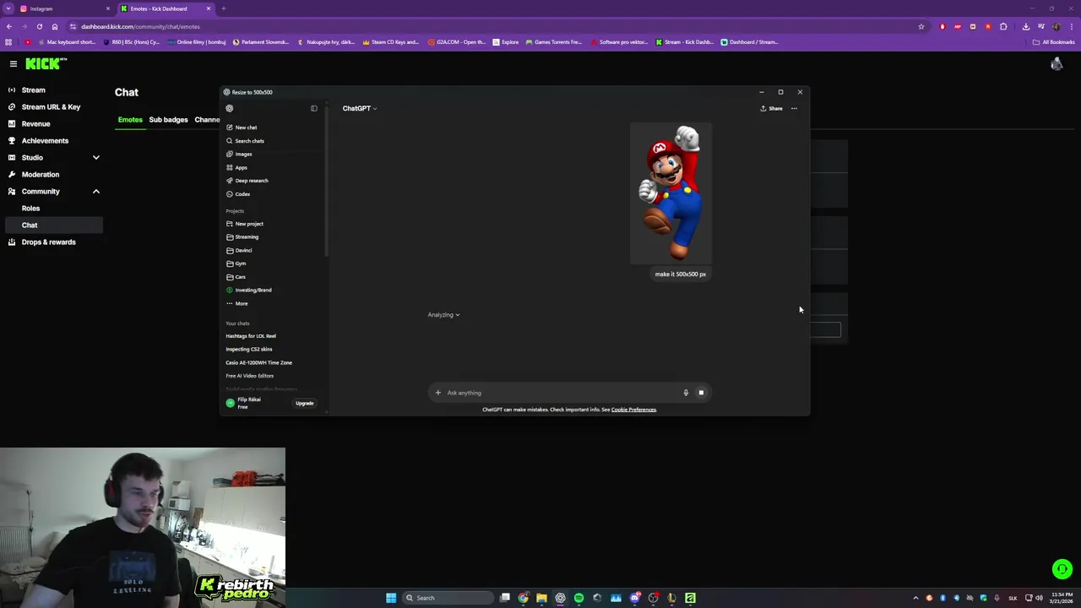Open the uploaded Mario image thumbnail
1081x608 pixels.
[x=671, y=193]
